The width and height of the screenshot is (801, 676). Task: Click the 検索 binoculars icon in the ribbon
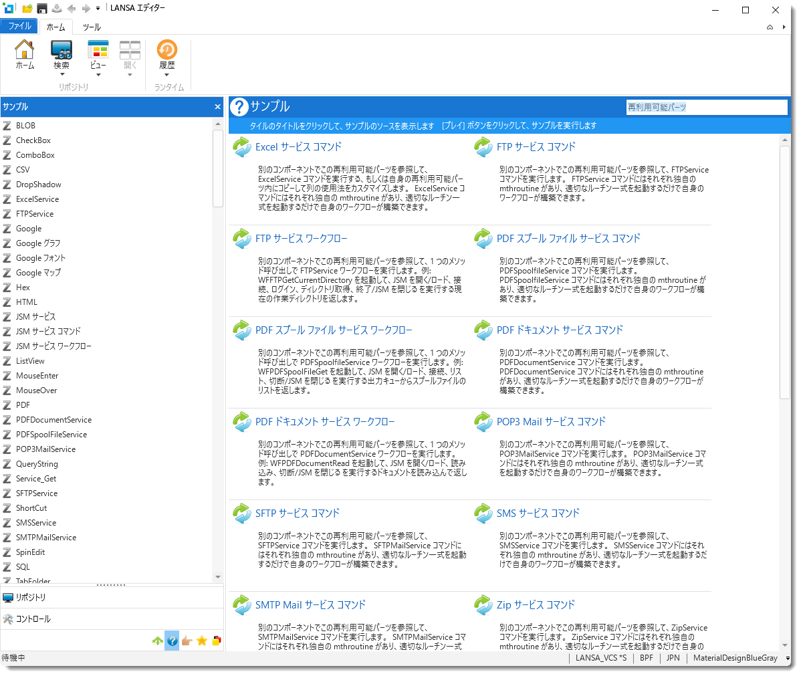pos(62,49)
